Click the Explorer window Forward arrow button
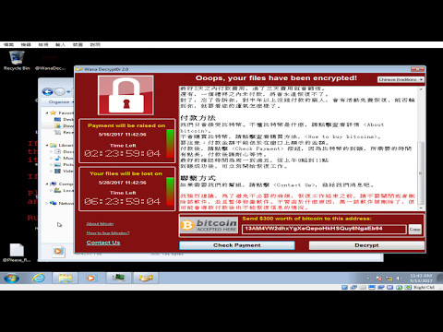The width and height of the screenshot is (443, 332). tap(59, 91)
